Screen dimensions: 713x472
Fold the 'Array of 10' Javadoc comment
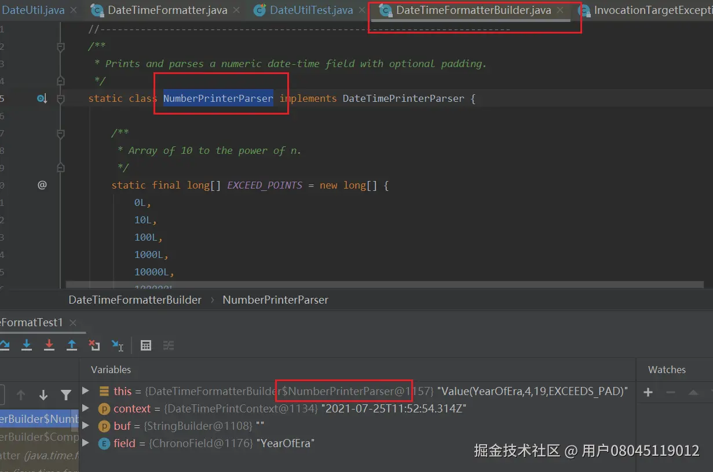click(61, 134)
